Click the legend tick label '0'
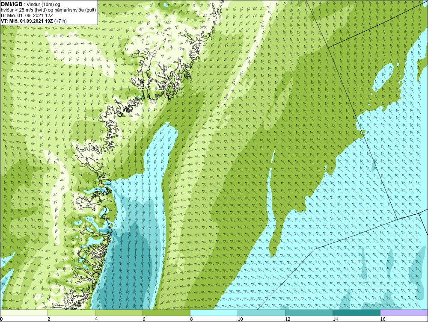 point(1,319)
